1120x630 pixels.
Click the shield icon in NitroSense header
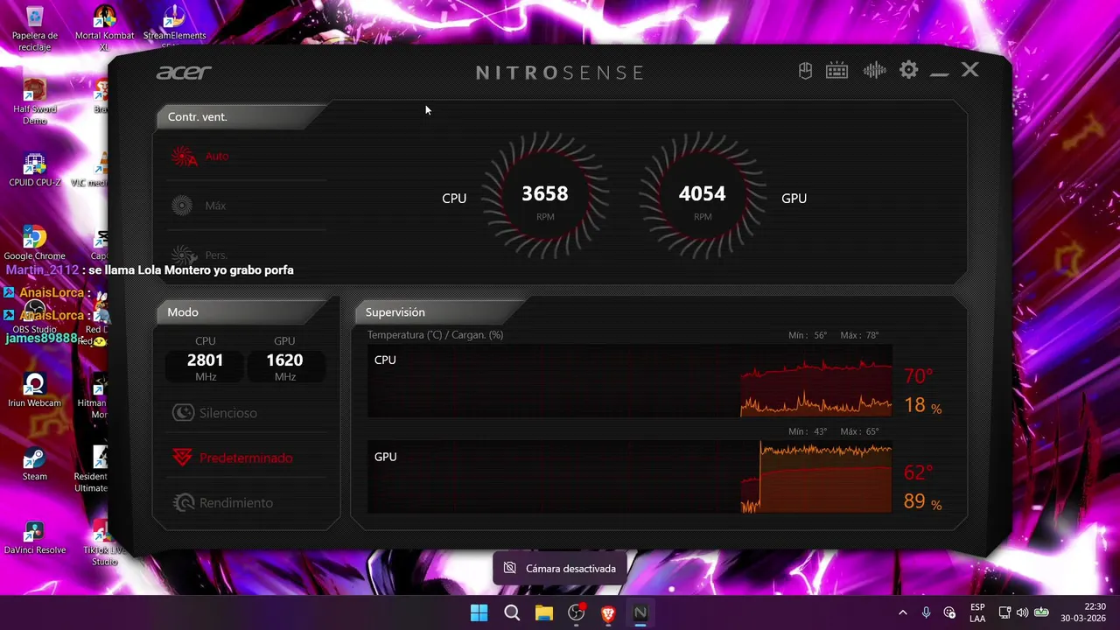coord(805,71)
